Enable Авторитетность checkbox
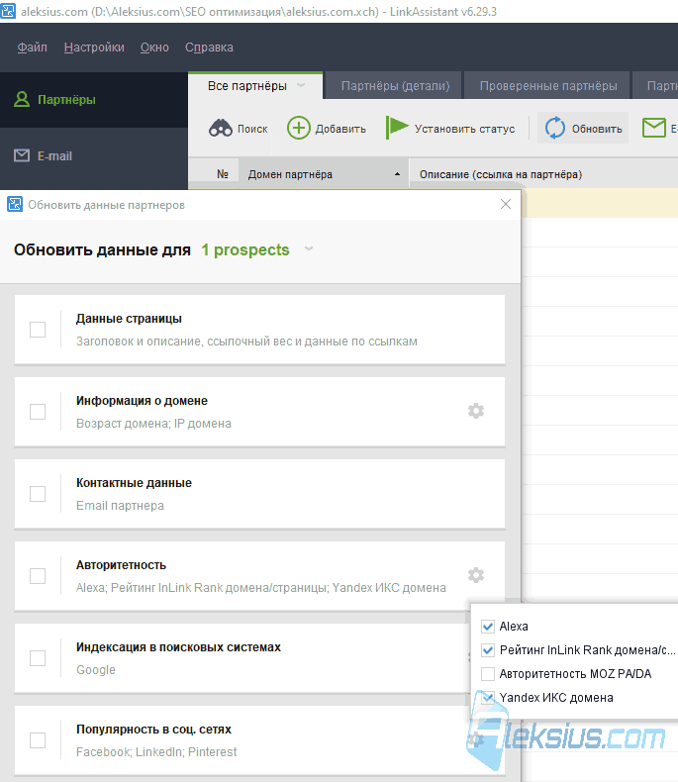This screenshot has height=782, width=678. point(38,576)
